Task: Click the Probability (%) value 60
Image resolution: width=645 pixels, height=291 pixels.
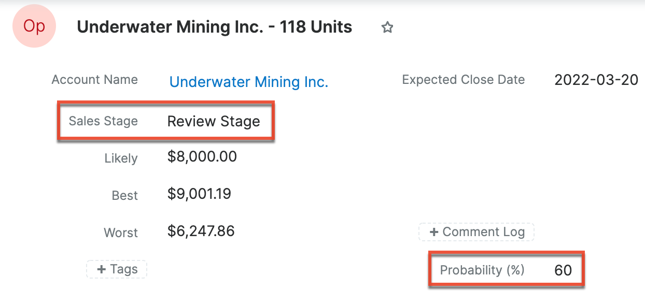Action: (x=563, y=270)
